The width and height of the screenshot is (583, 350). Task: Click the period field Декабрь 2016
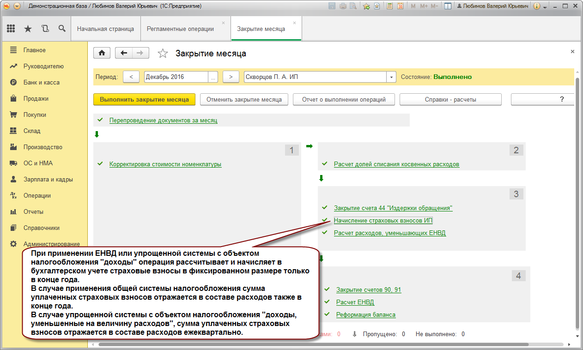pyautogui.click(x=176, y=77)
